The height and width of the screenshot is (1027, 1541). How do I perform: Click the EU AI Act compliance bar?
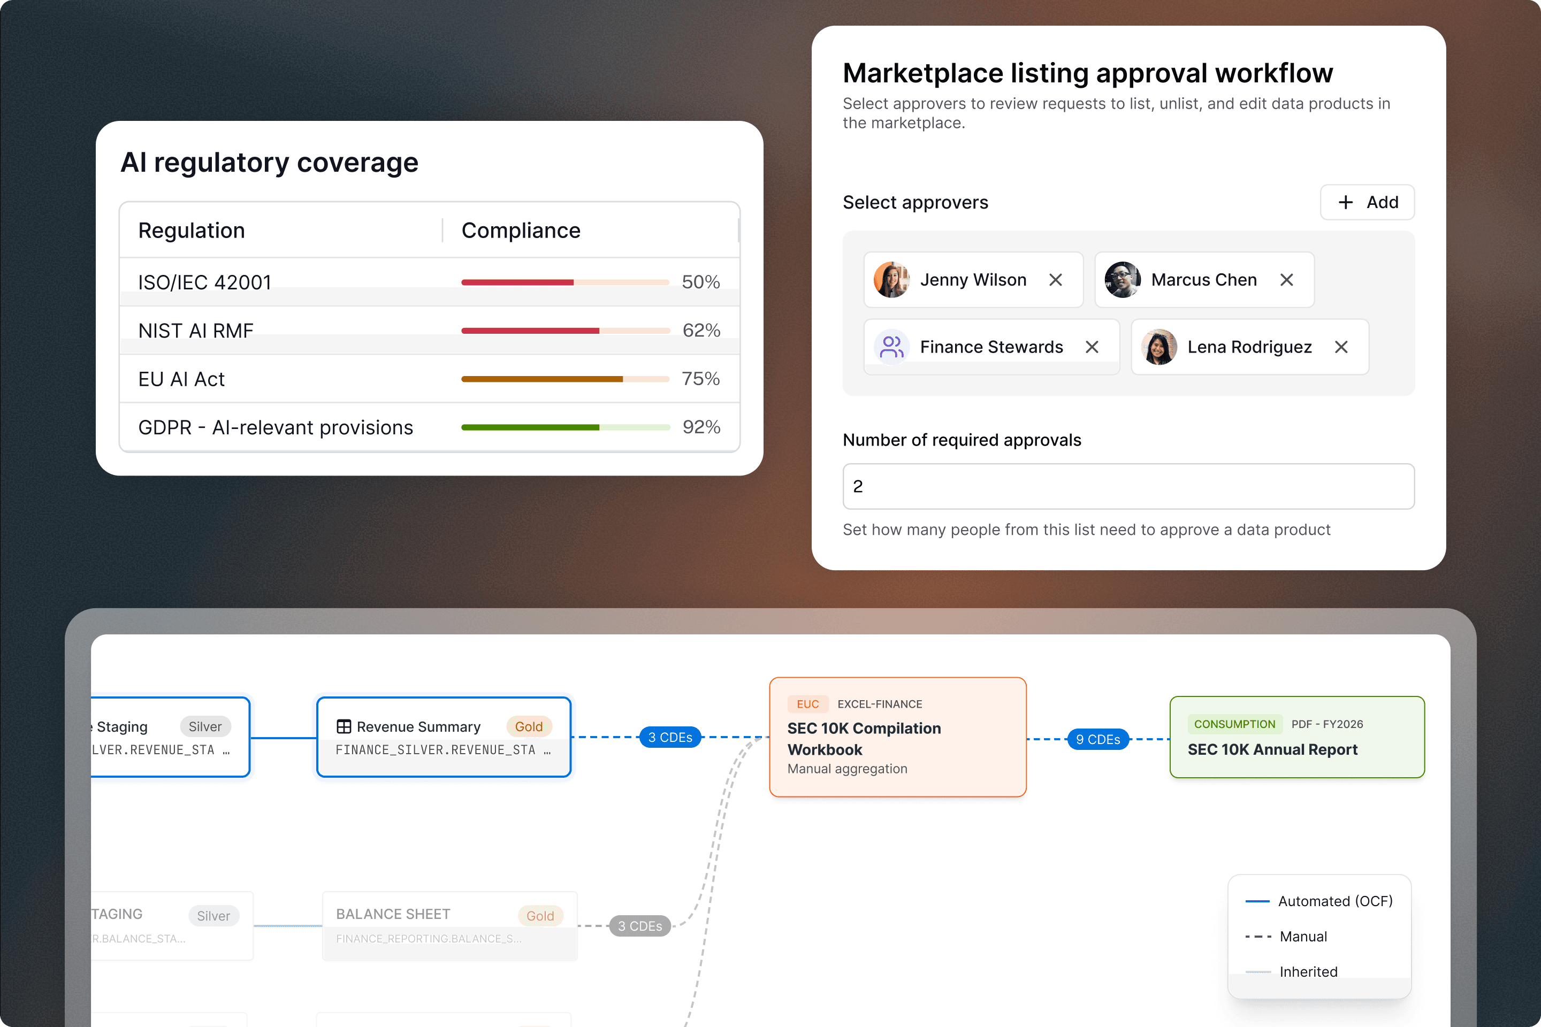pyautogui.click(x=565, y=379)
